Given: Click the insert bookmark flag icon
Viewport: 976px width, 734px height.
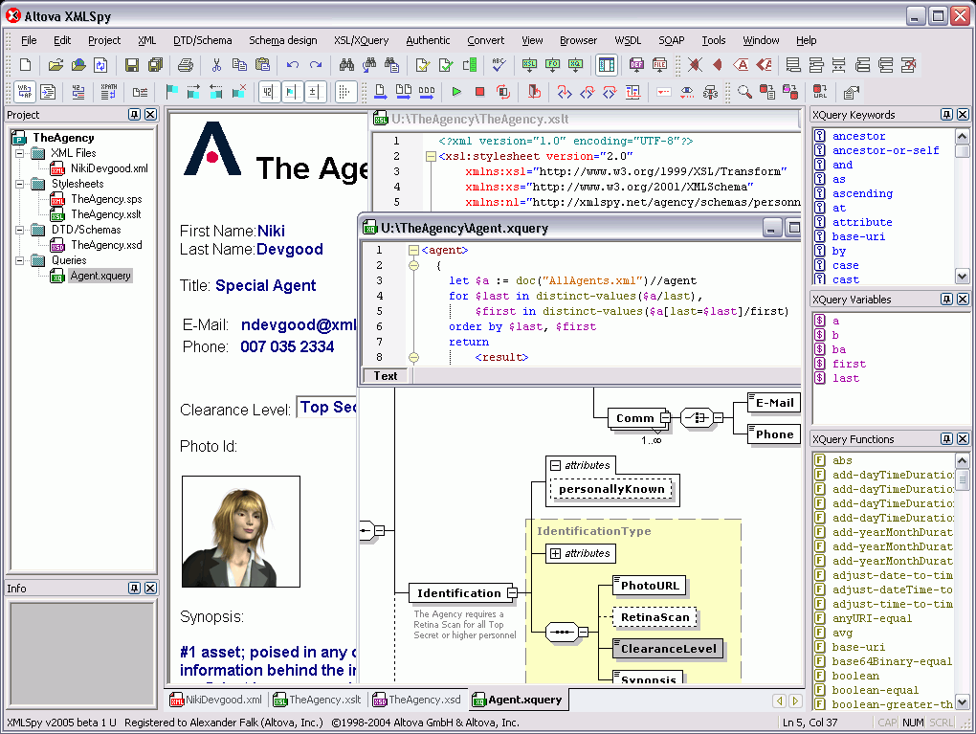Looking at the screenshot, I should click(x=171, y=92).
